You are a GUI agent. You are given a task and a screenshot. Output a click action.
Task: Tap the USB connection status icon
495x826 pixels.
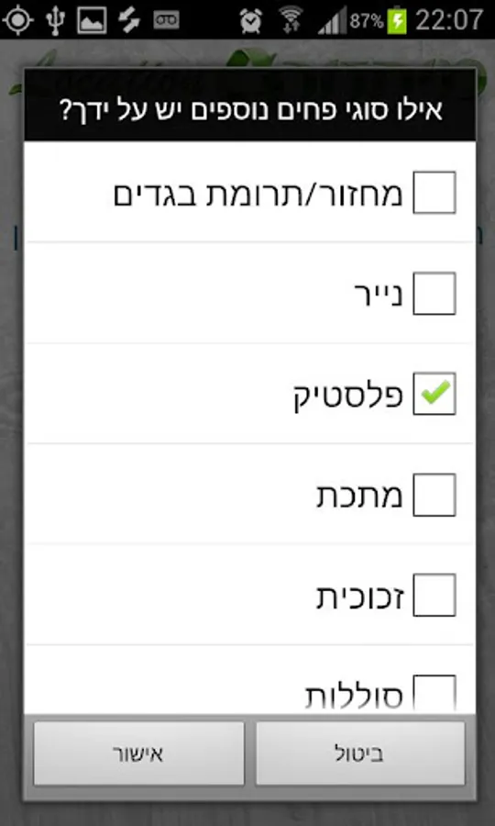(x=54, y=20)
